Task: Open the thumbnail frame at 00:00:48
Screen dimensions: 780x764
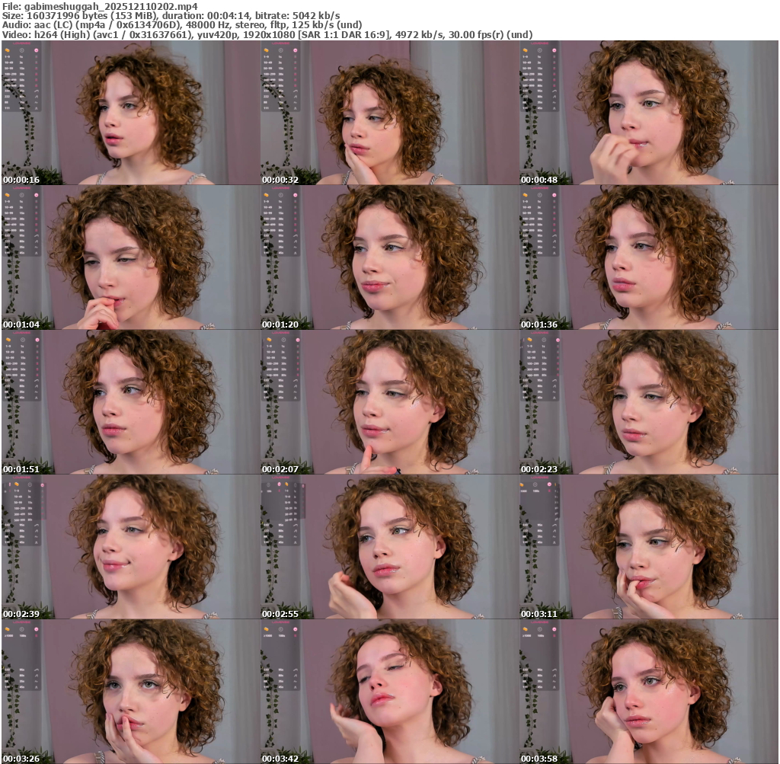Action: pyautogui.click(x=649, y=113)
